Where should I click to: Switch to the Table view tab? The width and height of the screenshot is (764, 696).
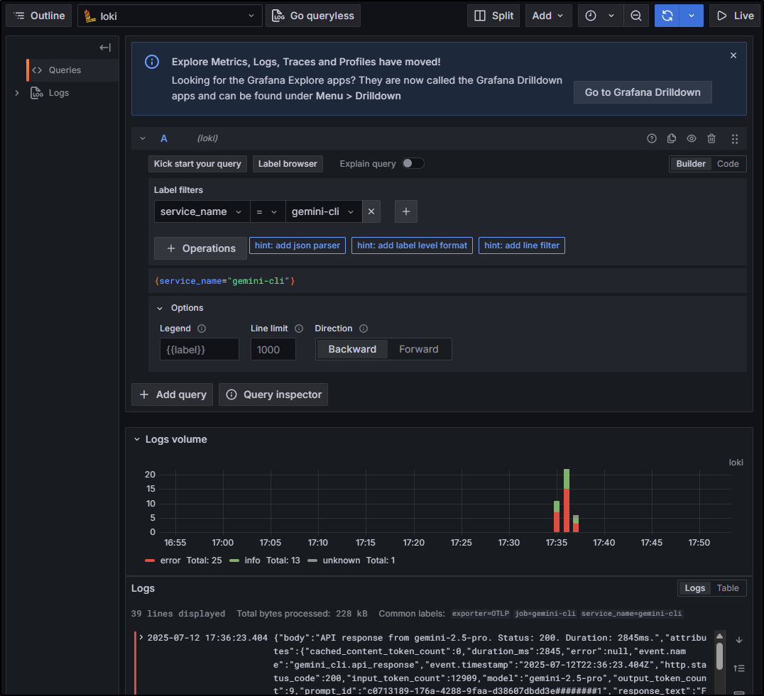pos(728,588)
